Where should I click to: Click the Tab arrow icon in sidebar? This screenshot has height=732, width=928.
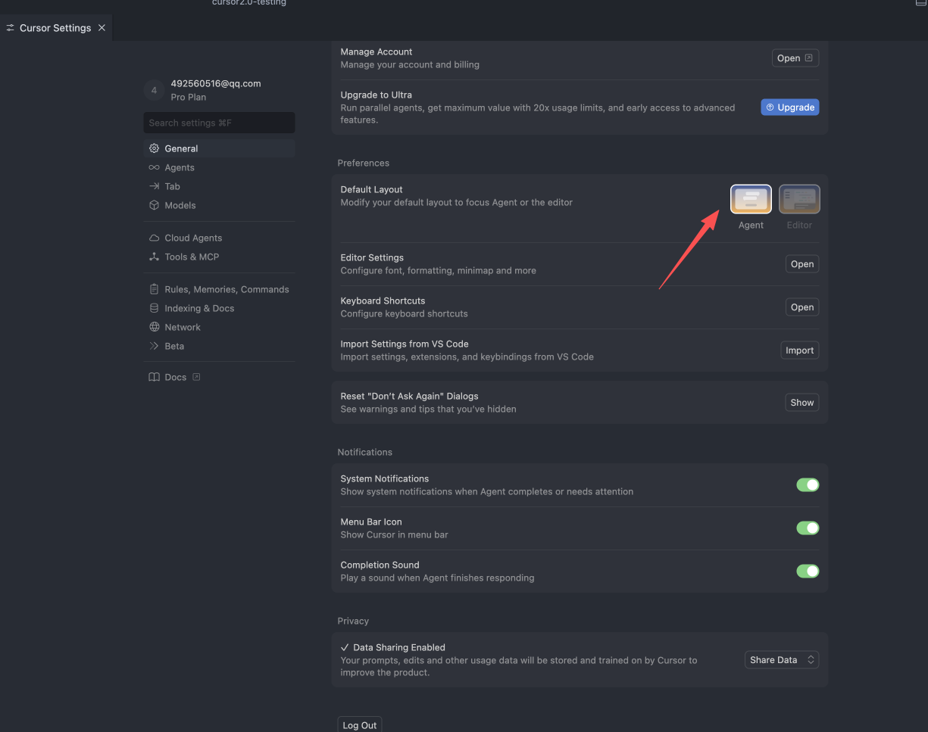point(154,186)
